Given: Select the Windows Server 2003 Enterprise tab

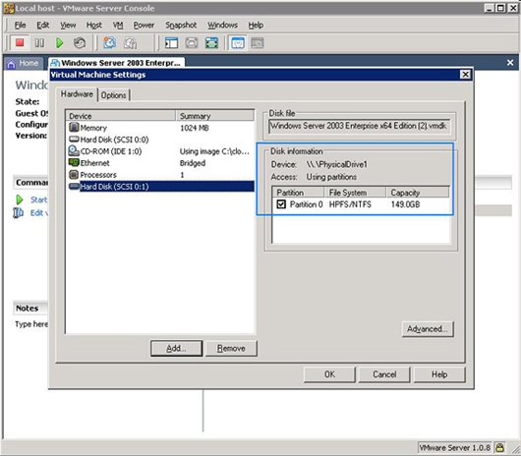Looking at the screenshot, I should 117,63.
